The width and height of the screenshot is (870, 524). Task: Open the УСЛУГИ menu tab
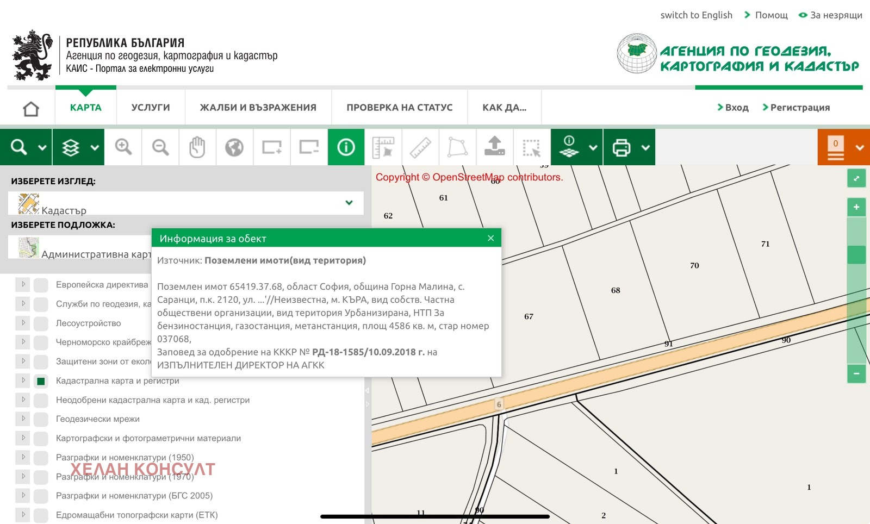coord(151,108)
